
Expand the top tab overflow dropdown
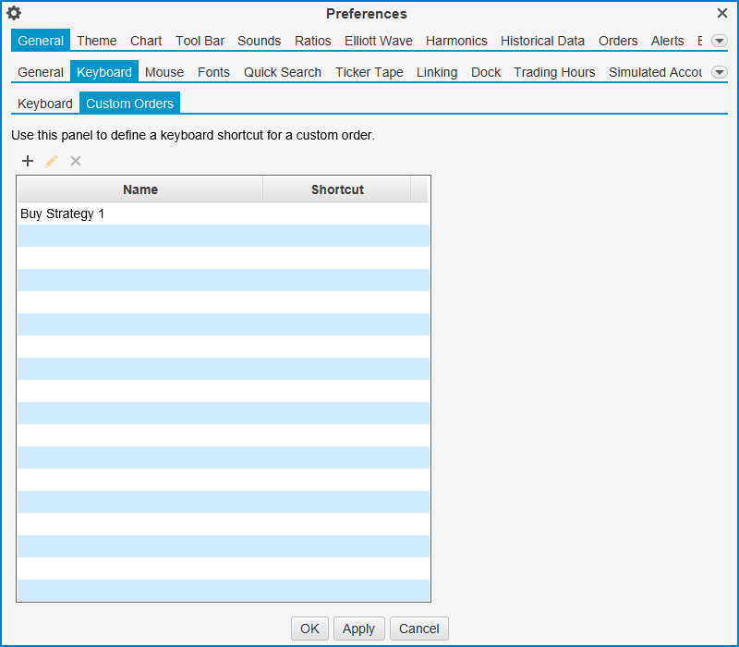coord(720,41)
